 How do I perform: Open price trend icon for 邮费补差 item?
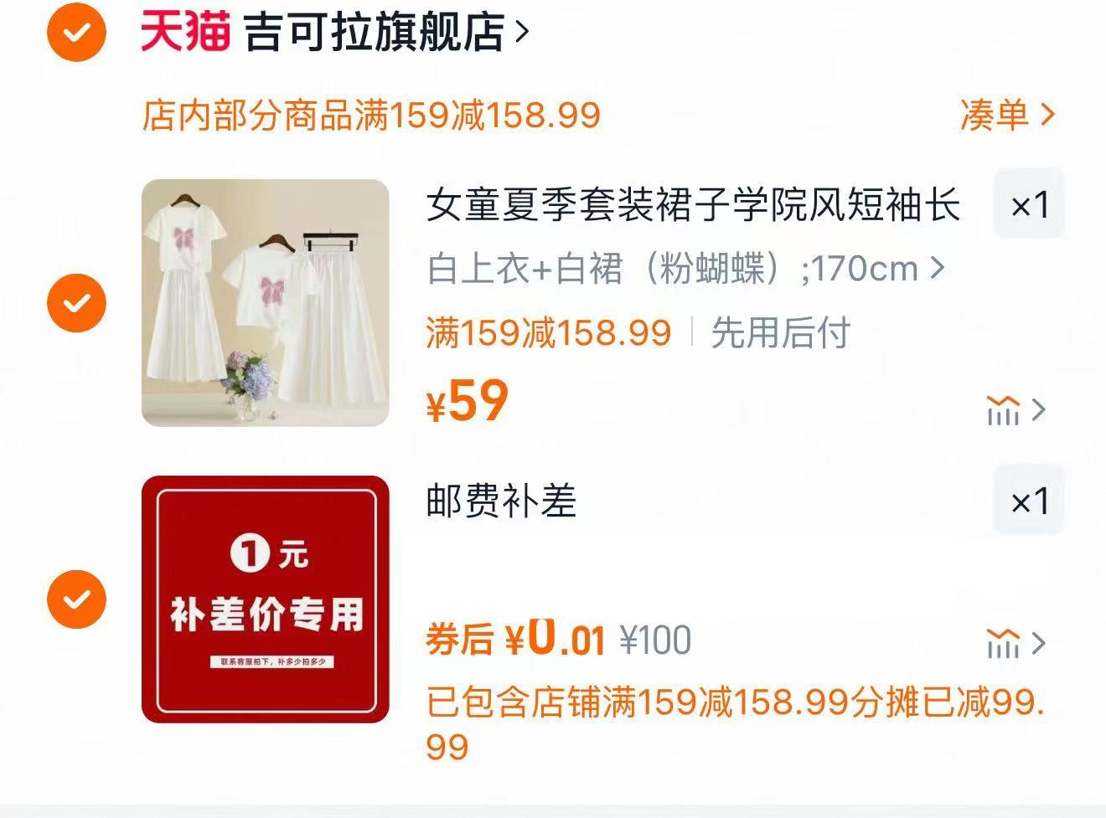pos(1003,643)
